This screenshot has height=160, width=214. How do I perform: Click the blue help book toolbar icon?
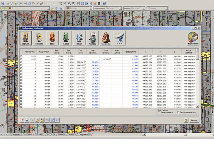pyautogui.click(x=104, y=3)
